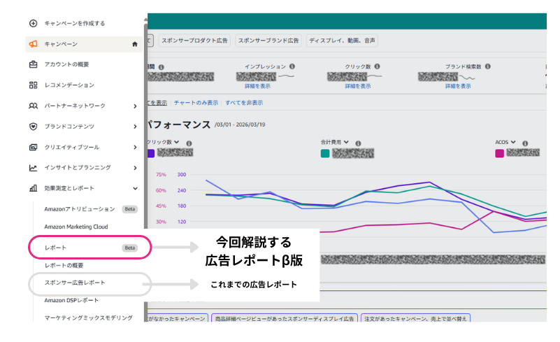Click the megaphone キャンペーン icon
Image resolution: width=560 pixels, height=342 pixels.
pyautogui.click(x=33, y=44)
